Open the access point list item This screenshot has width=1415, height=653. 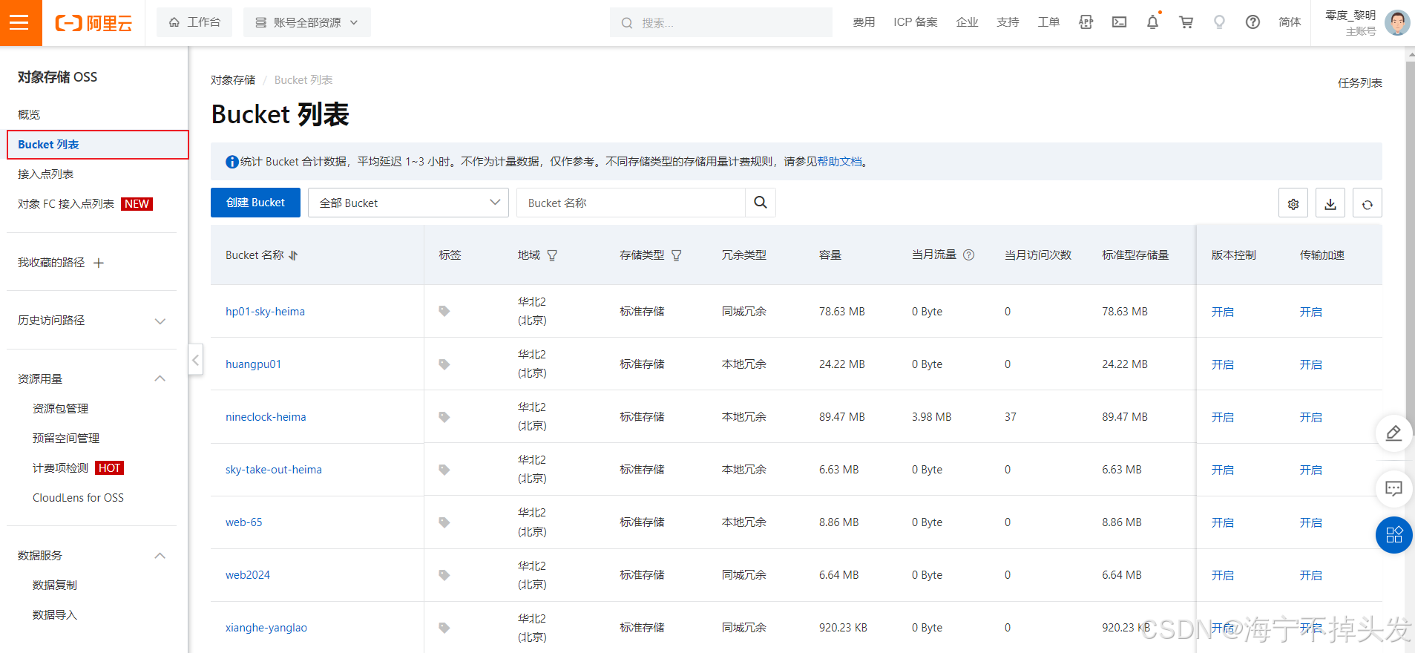(x=46, y=174)
